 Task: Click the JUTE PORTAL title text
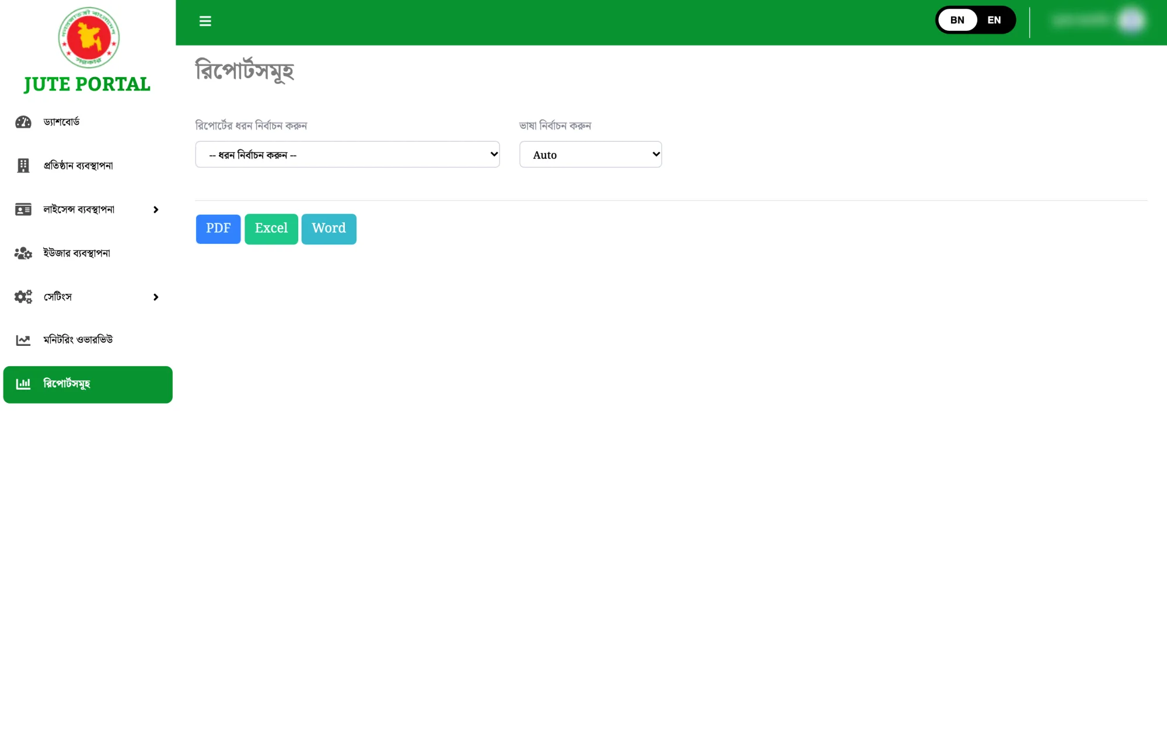click(x=87, y=85)
